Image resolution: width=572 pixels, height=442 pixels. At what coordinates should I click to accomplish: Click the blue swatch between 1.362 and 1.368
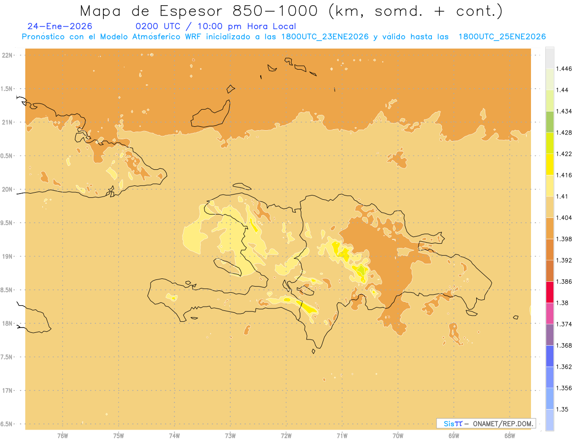point(550,356)
